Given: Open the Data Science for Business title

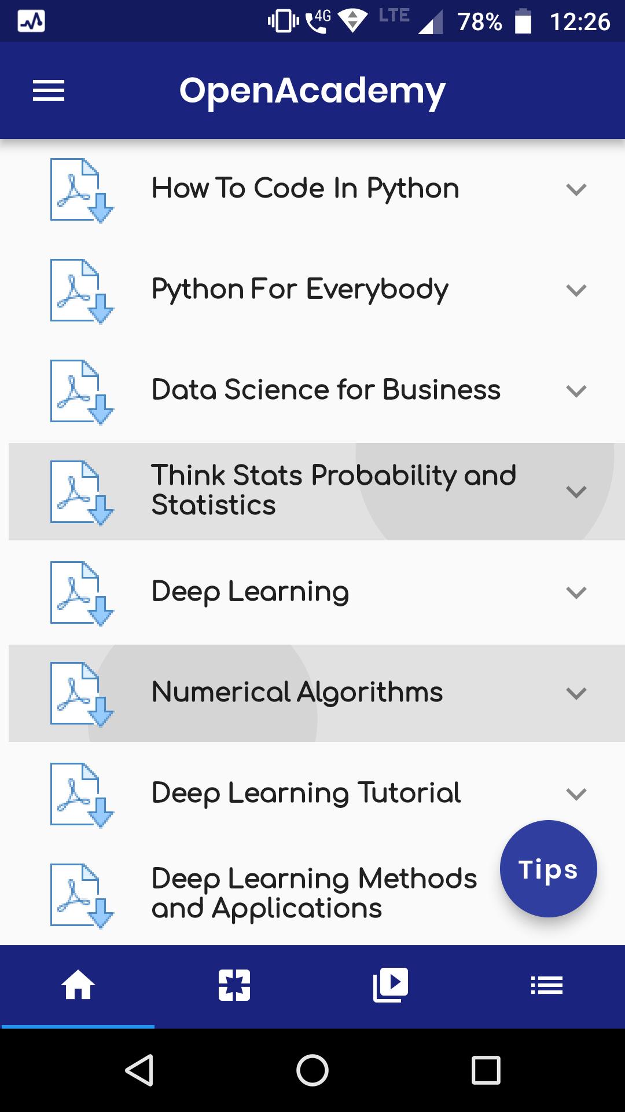Looking at the screenshot, I should click(x=326, y=390).
